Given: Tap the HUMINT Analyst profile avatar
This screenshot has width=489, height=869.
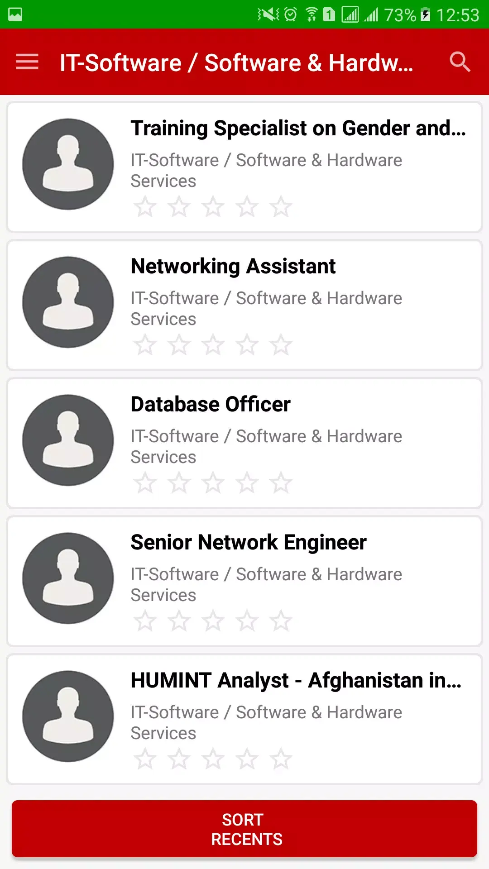Looking at the screenshot, I should point(68,716).
